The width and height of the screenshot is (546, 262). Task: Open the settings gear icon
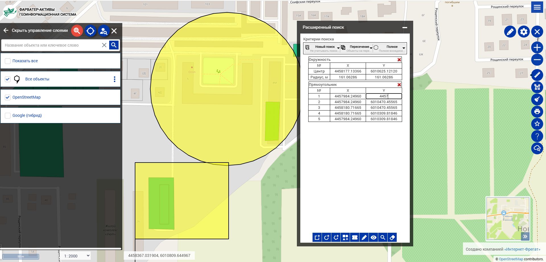524,32
